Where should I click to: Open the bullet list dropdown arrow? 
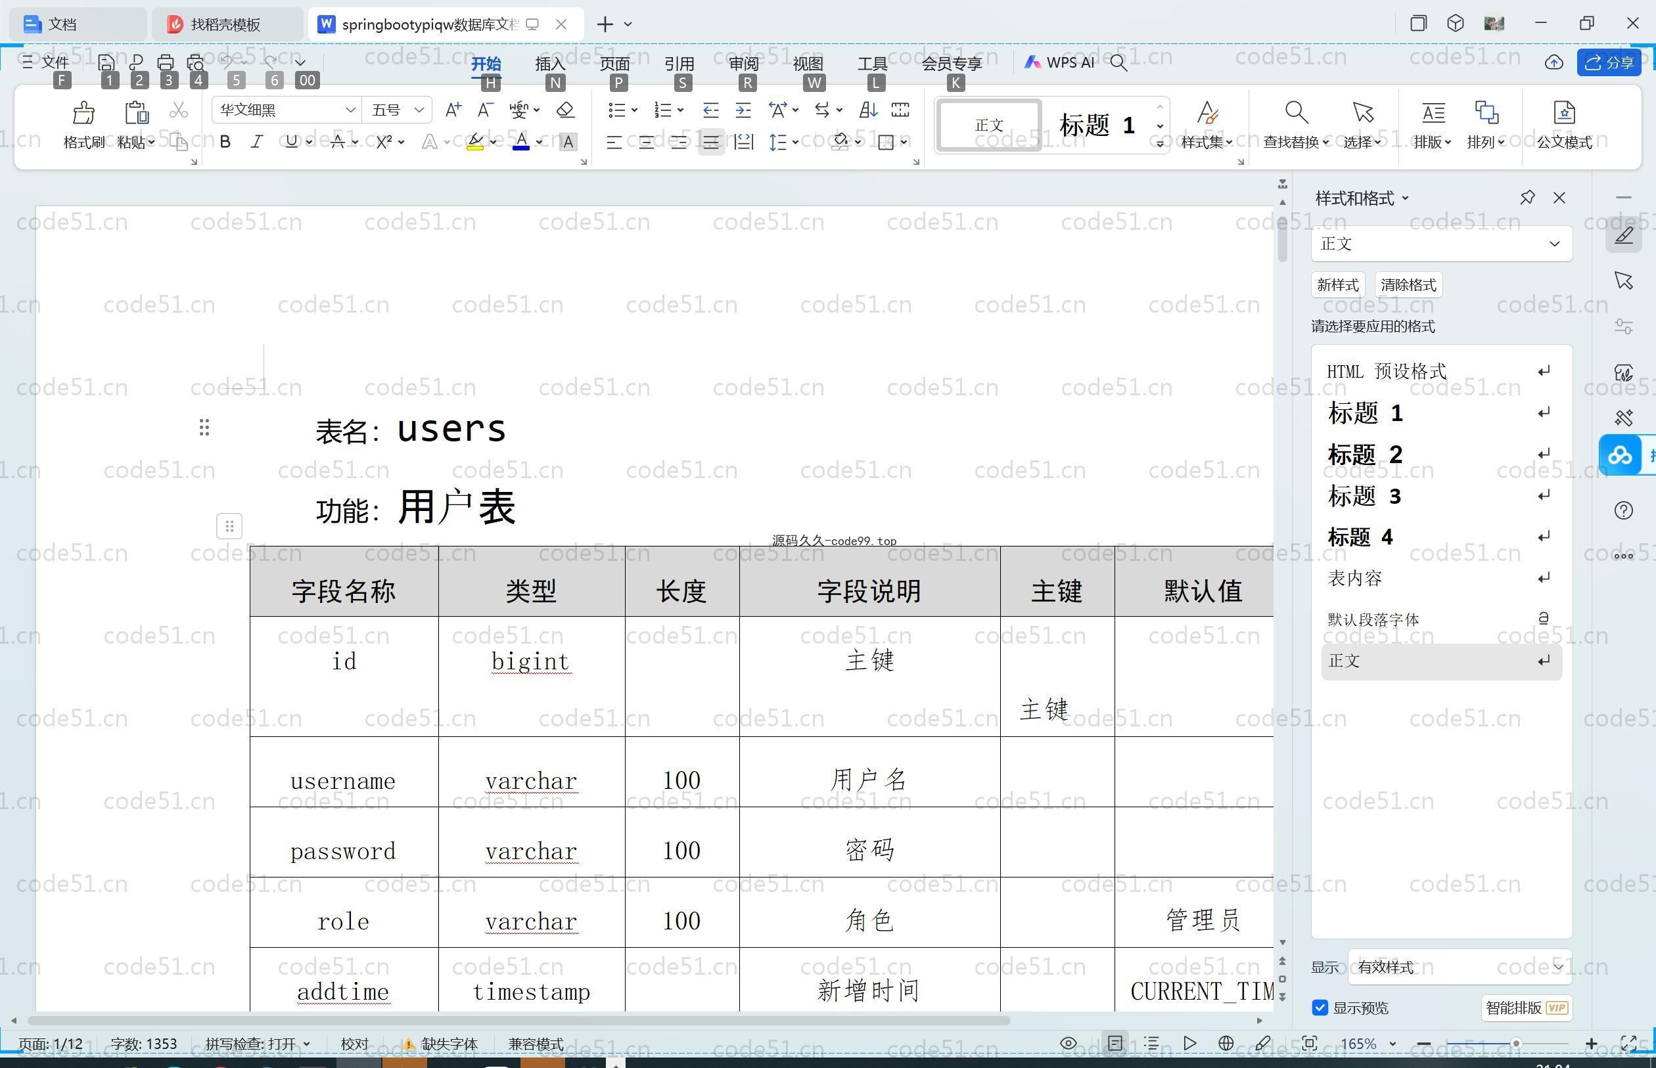[x=634, y=110]
